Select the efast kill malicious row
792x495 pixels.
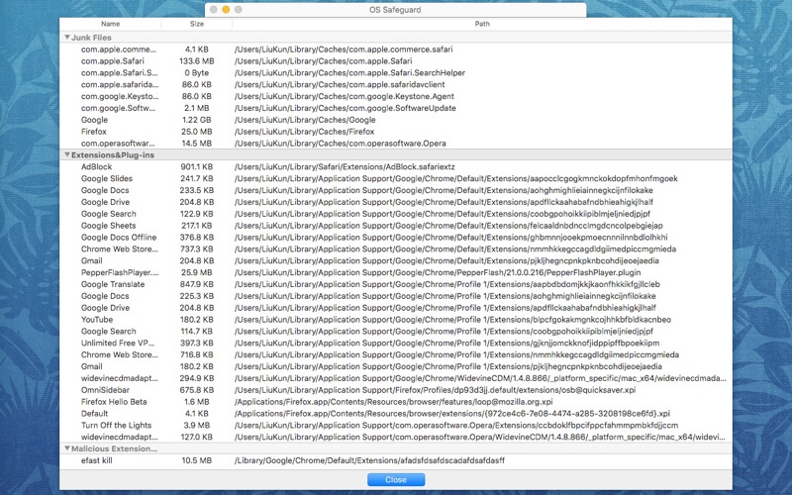click(395, 460)
